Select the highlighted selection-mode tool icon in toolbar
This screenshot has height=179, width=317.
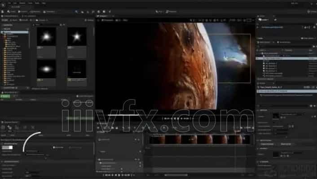[x=76, y=12]
